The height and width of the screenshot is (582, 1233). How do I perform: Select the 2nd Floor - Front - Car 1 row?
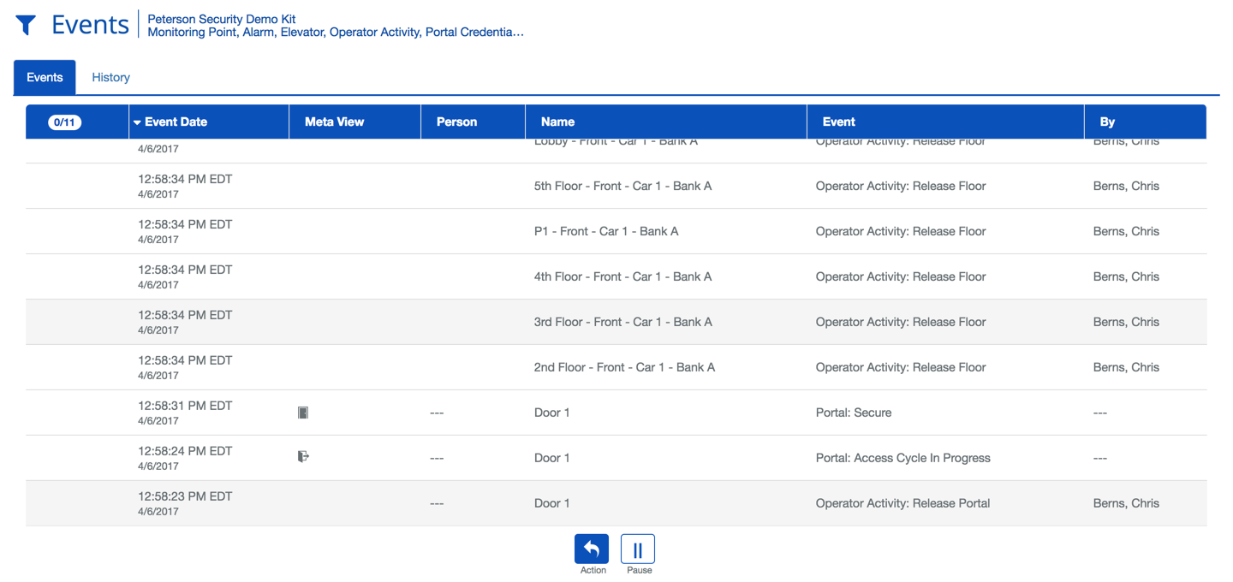coord(616,367)
